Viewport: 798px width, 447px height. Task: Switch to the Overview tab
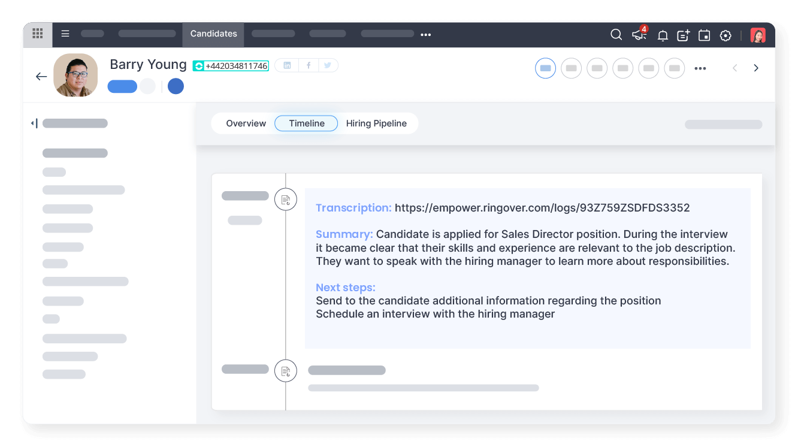(246, 123)
